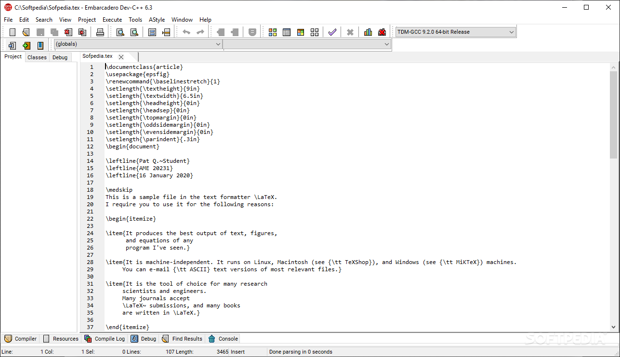The height and width of the screenshot is (357, 620).
Task: Open the Window menu
Action: point(182,20)
